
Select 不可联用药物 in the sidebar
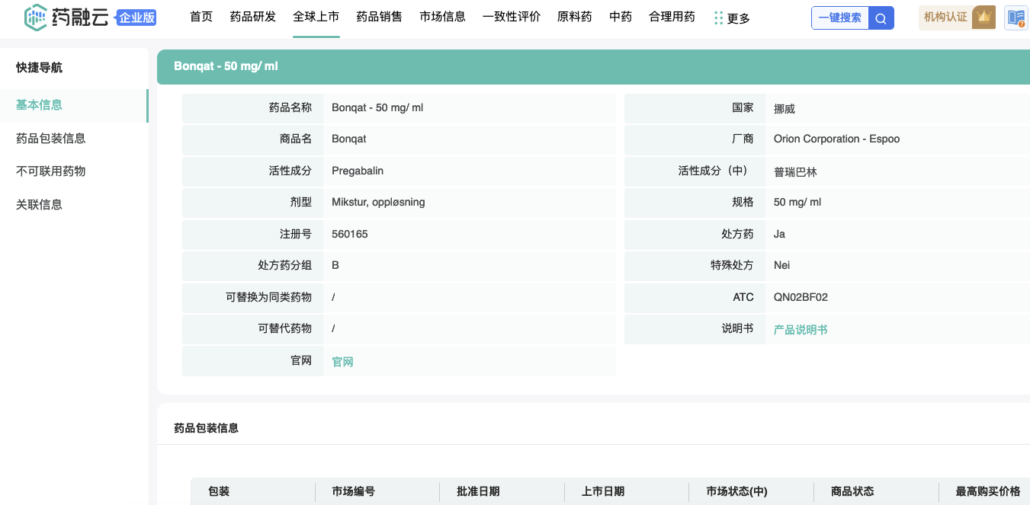[x=50, y=171]
